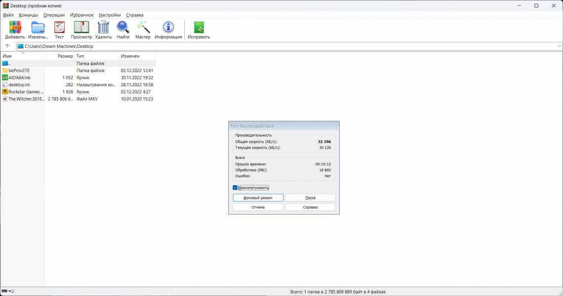Screen dimensions: 563x296
Task: Click the Фоновый режим button
Action: pos(258,198)
